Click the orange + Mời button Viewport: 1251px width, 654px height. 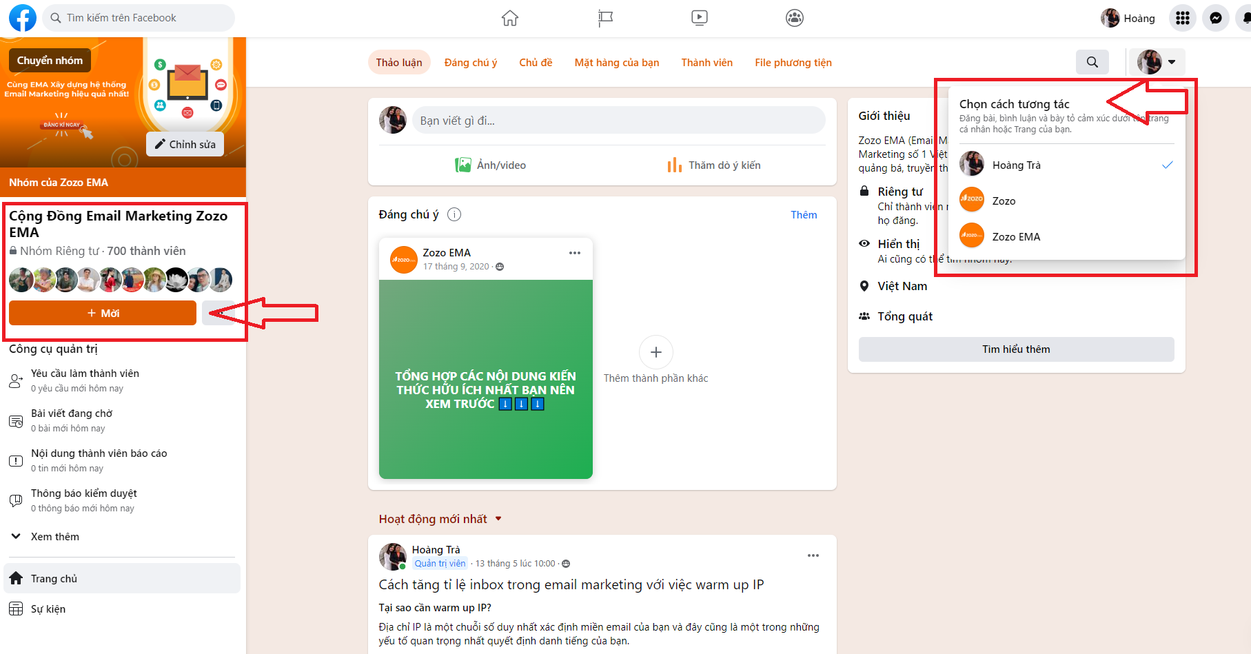[103, 313]
